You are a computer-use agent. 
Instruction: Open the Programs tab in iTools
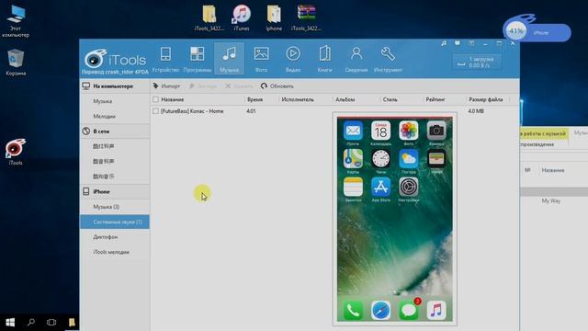pos(198,59)
